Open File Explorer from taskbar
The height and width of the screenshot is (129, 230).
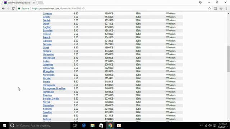pyautogui.click(x=92, y=125)
